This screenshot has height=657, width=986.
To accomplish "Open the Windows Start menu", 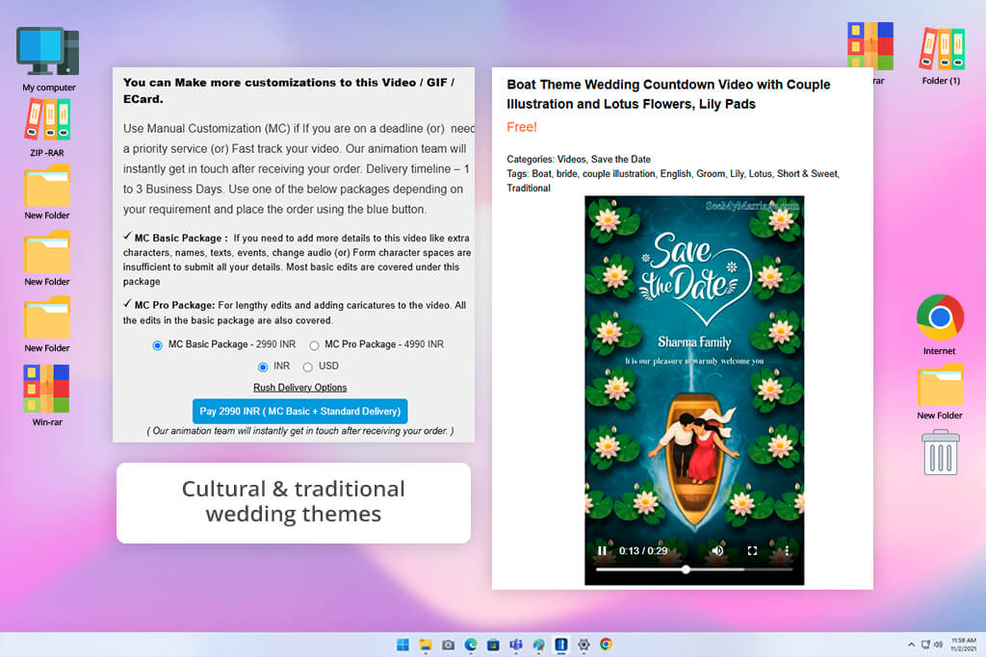I will (x=402, y=644).
